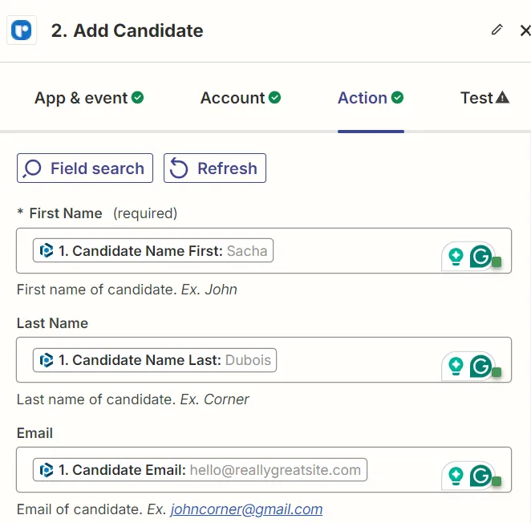
Task: Click the lightbulb icon in Last Name field
Action: coord(456,367)
